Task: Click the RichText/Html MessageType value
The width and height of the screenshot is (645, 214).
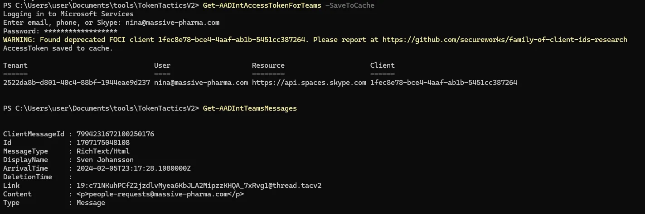Action: 103,151
